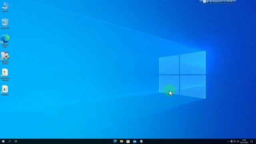Select the bottom desktop file icon
This screenshot has height=144, width=256.
coord(5,90)
